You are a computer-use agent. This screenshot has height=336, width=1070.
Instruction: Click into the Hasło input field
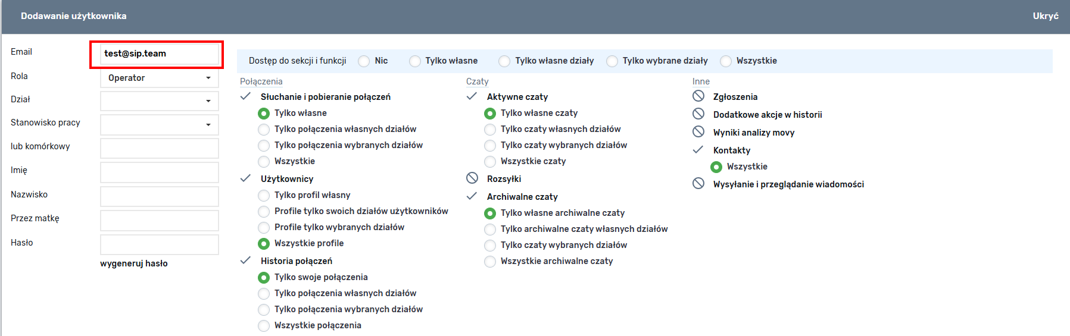pos(159,244)
